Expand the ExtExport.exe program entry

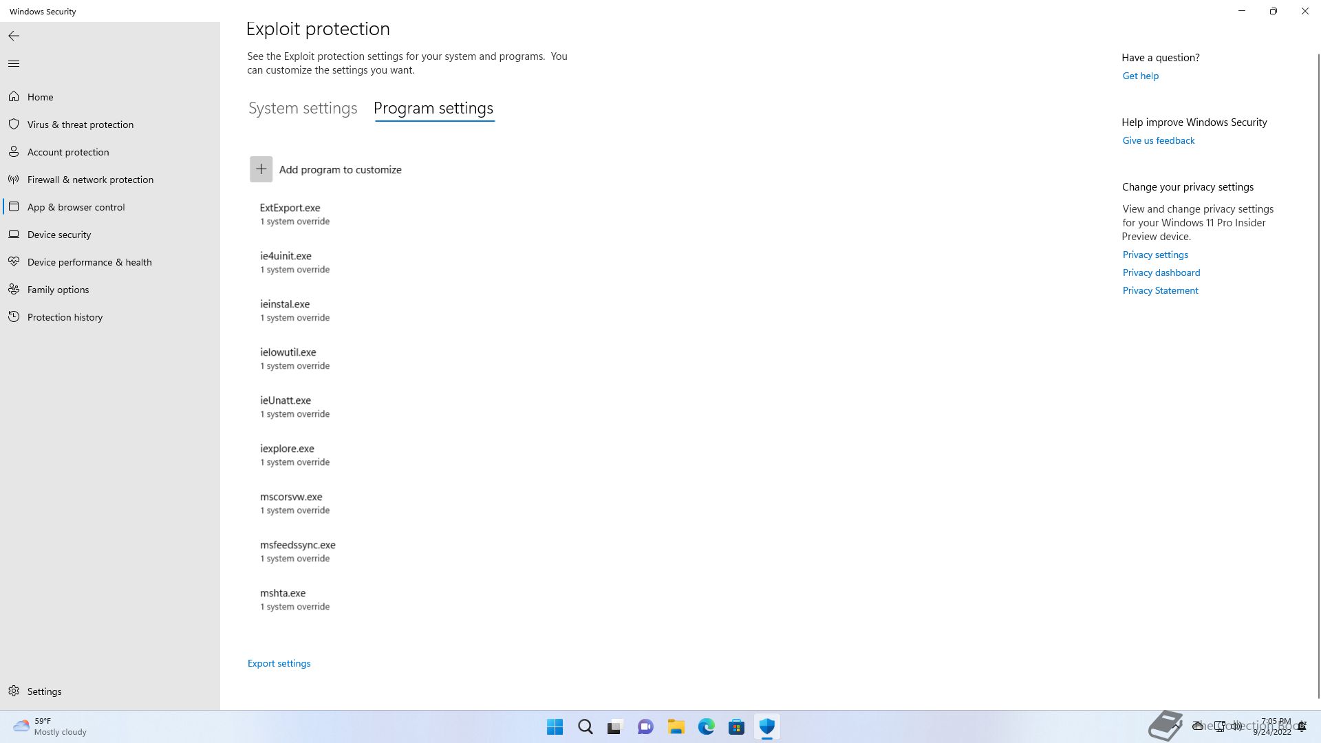(x=294, y=214)
